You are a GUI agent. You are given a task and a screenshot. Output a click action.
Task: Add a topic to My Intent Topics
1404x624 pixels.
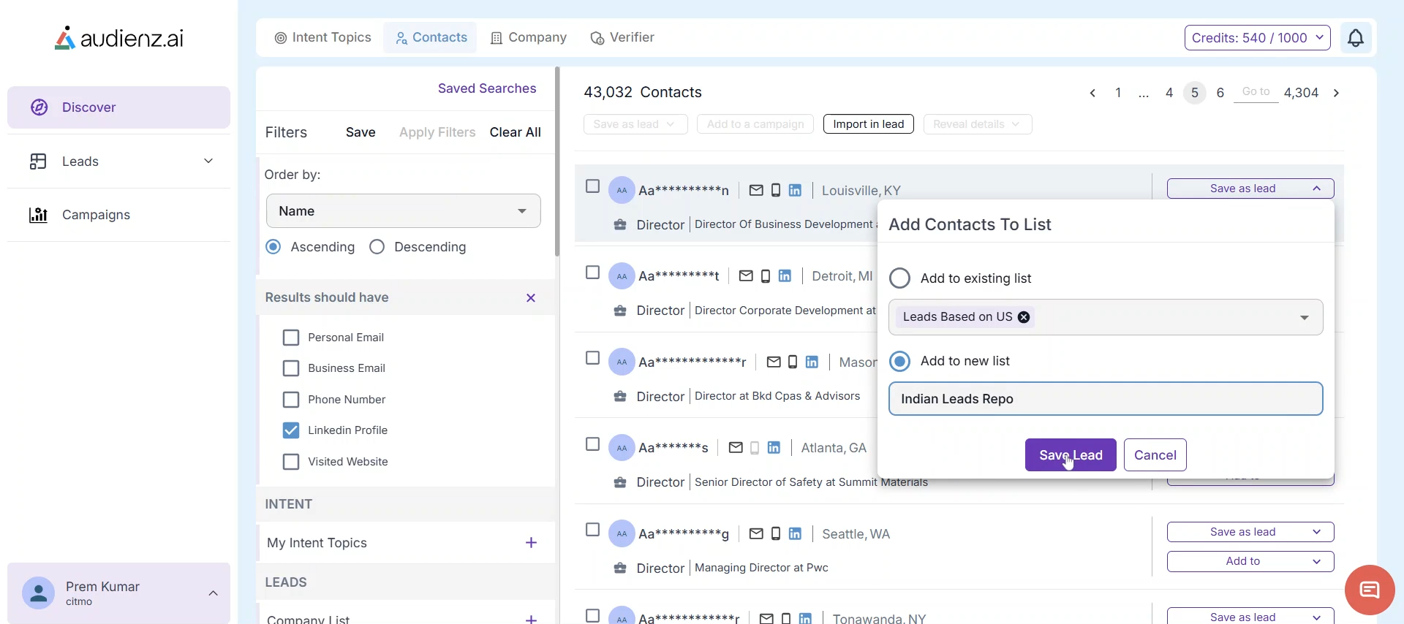(x=531, y=543)
